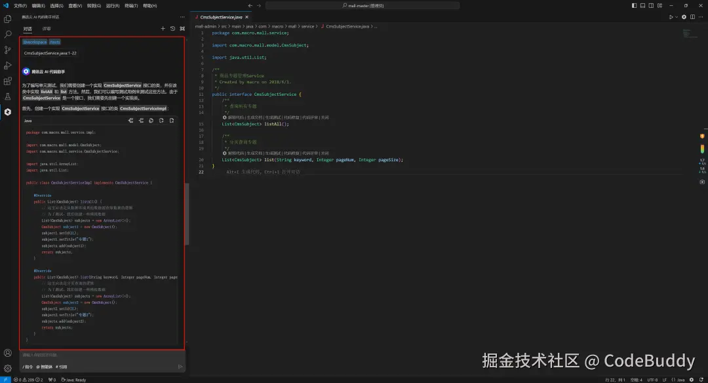Open Tencent Cloud AI assistant sidebar icon
This screenshot has height=383, width=708.
coord(8,111)
